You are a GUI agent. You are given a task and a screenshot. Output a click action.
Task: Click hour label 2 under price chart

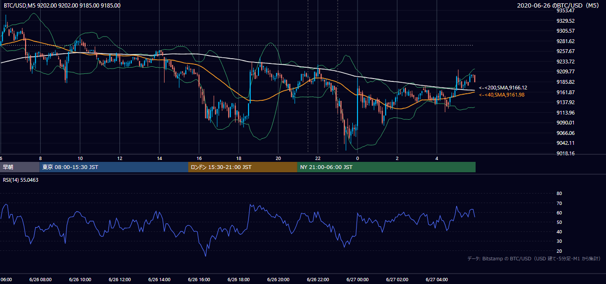[x=397, y=158]
